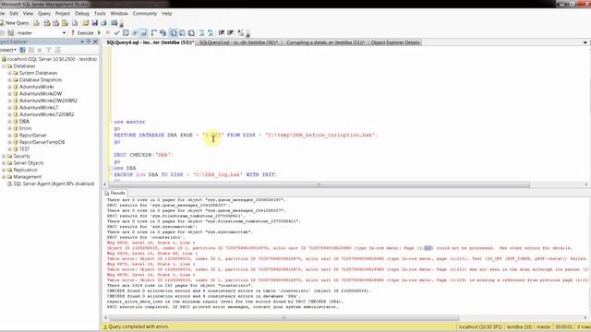
Task: Open SQL Server Compact query icon
Action: (75, 23)
